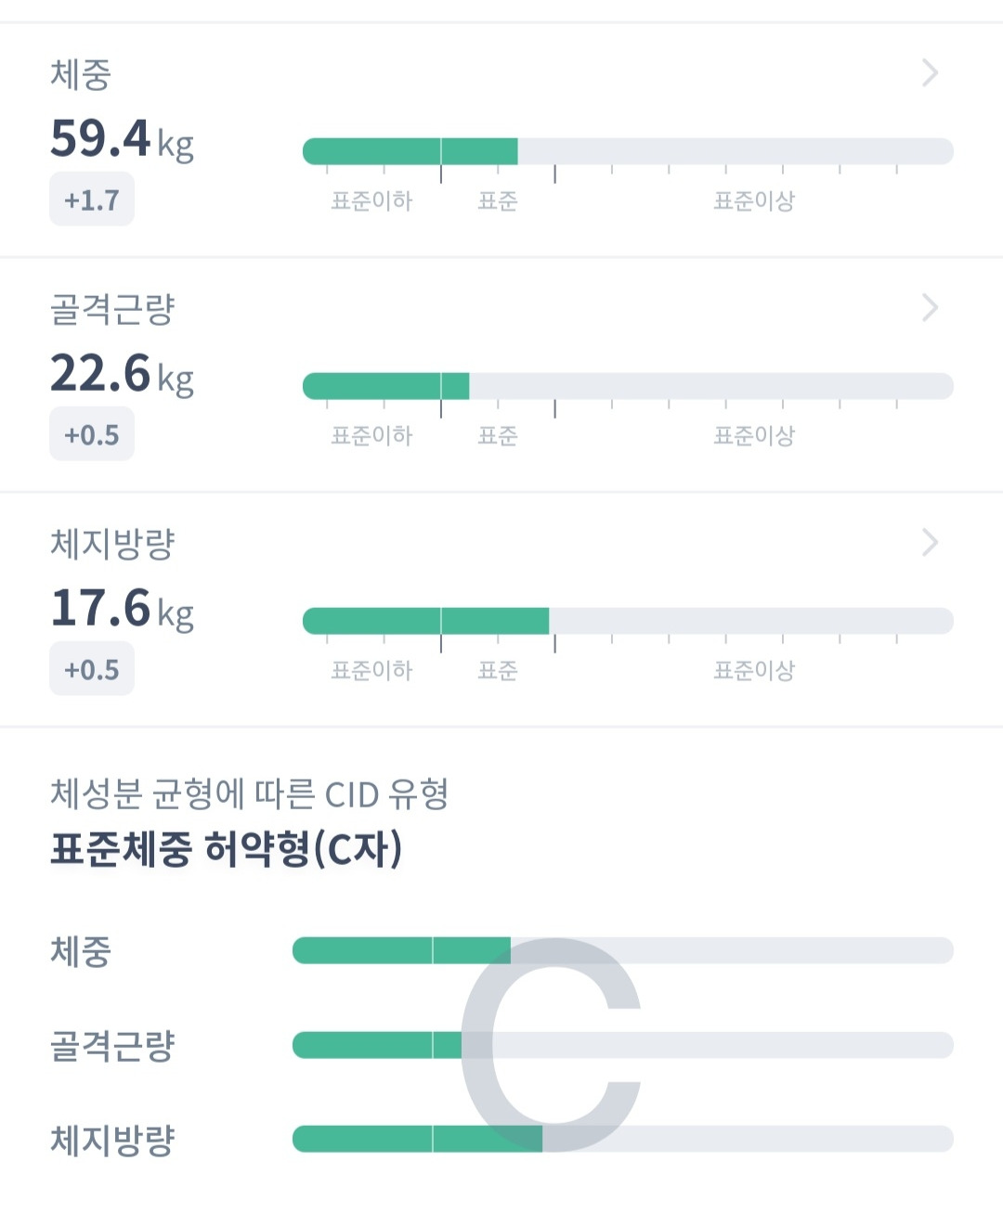Select the 표준체중 허약형(C자) heading
This screenshot has height=1212, width=1003.
(226, 849)
